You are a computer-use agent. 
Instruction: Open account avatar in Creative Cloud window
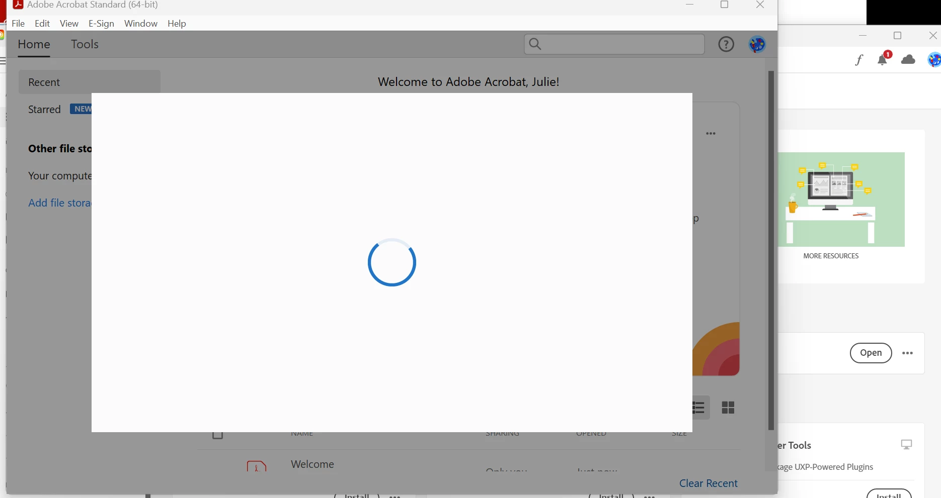[x=934, y=60]
